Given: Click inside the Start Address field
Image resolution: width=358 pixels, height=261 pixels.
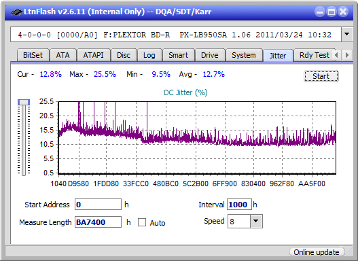Looking at the screenshot, I should point(99,205).
